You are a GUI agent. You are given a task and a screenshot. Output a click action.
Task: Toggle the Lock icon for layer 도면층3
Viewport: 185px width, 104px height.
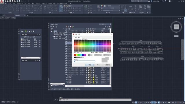point(90,81)
